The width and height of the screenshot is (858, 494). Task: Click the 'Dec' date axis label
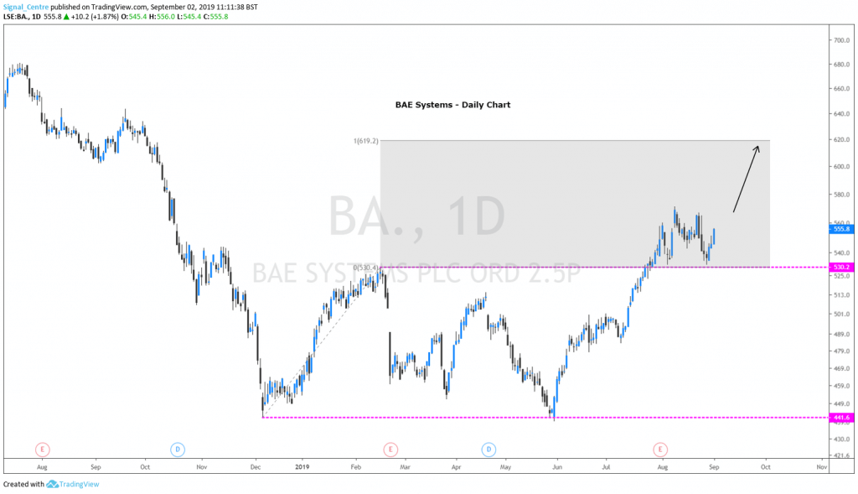pos(256,467)
